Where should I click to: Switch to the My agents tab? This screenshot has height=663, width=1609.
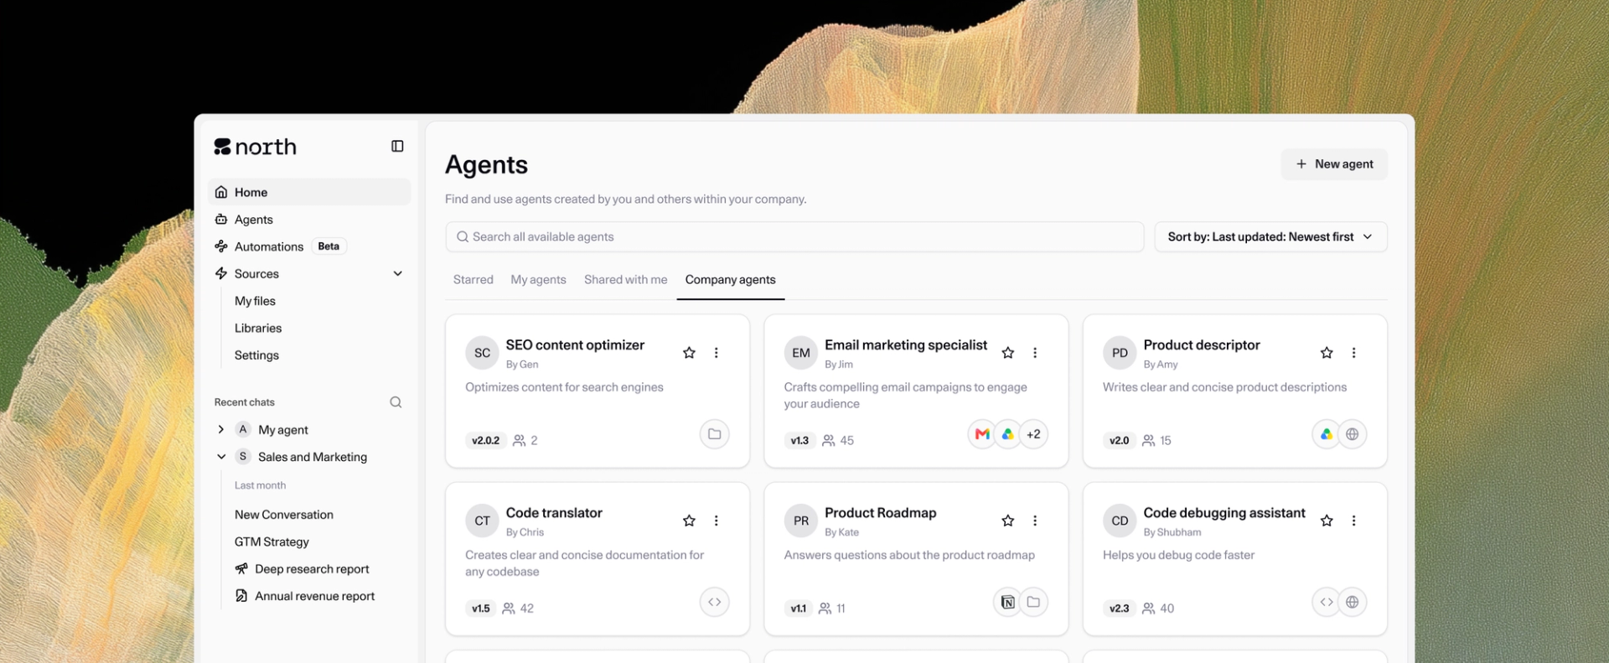coord(539,280)
